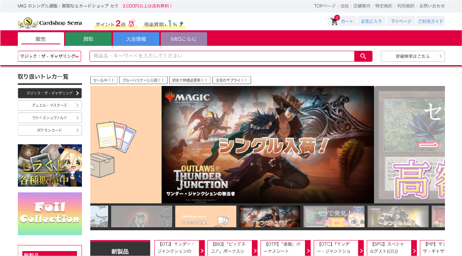Open 詳細検索はこちら advanced search
This screenshot has width=462, height=256.
(x=413, y=56)
